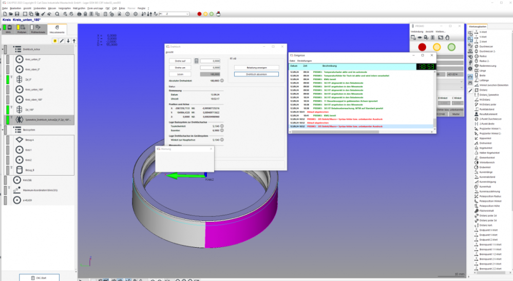Click the red stop light in PRISMO window

tap(422, 47)
